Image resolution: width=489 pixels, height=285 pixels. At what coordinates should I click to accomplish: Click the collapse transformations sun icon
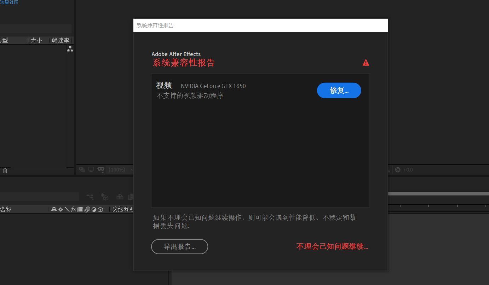pyautogui.click(x=61, y=209)
